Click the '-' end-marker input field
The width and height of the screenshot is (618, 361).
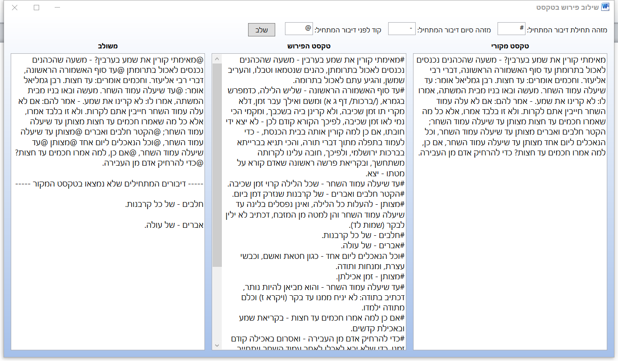[401, 28]
